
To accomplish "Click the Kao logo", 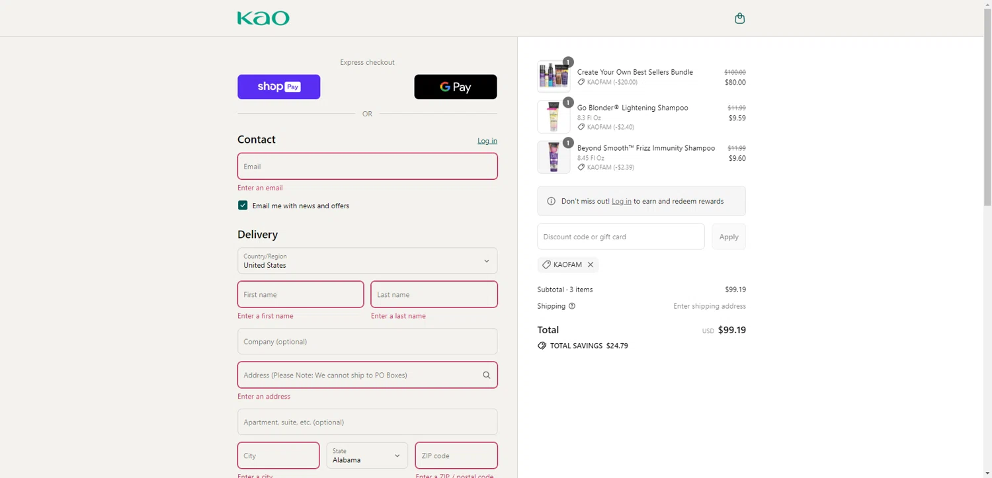I will click(x=263, y=19).
